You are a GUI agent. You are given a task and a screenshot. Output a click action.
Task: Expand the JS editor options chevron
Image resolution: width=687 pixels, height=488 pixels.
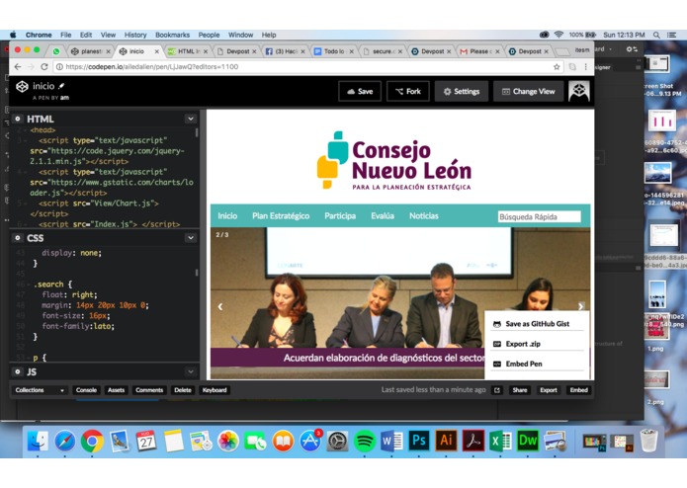[191, 371]
